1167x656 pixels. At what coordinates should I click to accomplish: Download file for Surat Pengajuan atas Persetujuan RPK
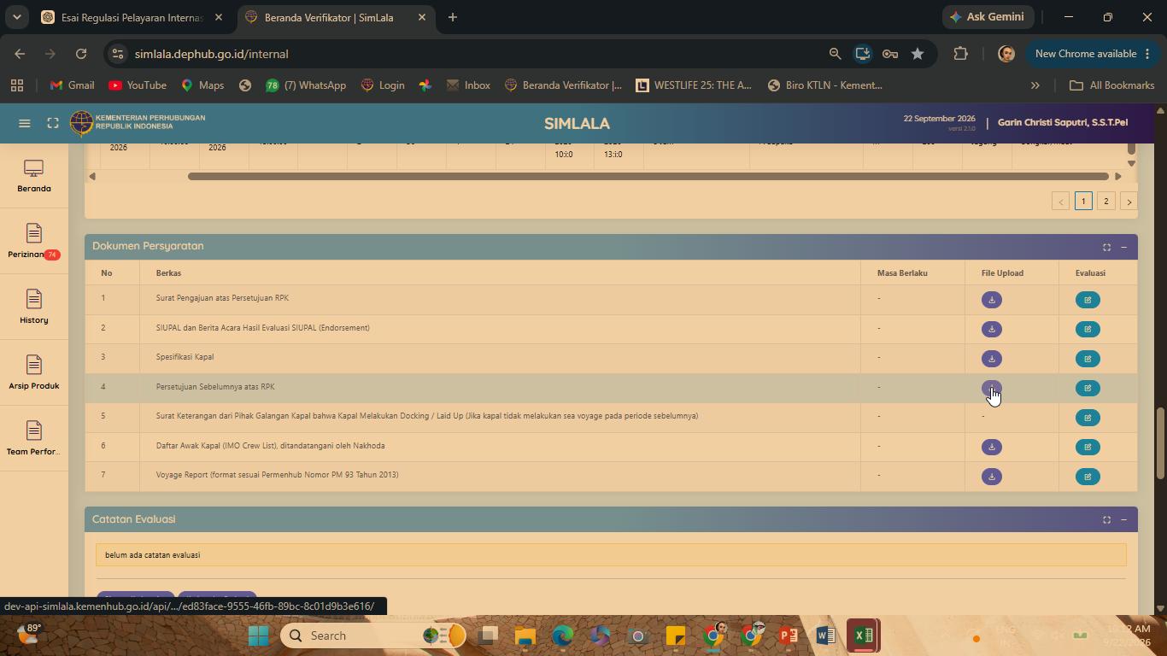991,300
